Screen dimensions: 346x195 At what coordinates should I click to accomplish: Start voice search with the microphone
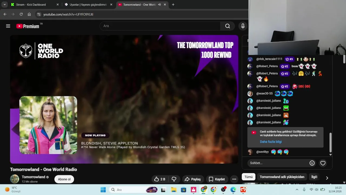tap(243, 26)
